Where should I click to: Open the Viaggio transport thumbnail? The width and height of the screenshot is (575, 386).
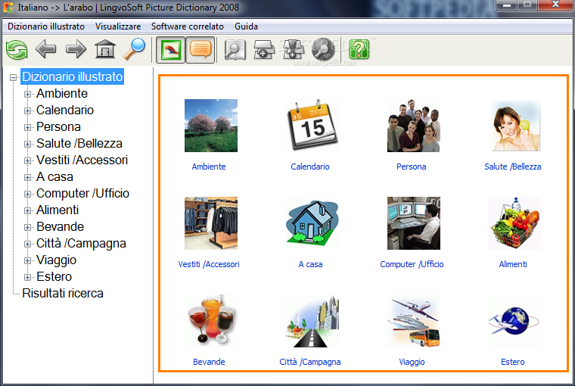coord(414,321)
